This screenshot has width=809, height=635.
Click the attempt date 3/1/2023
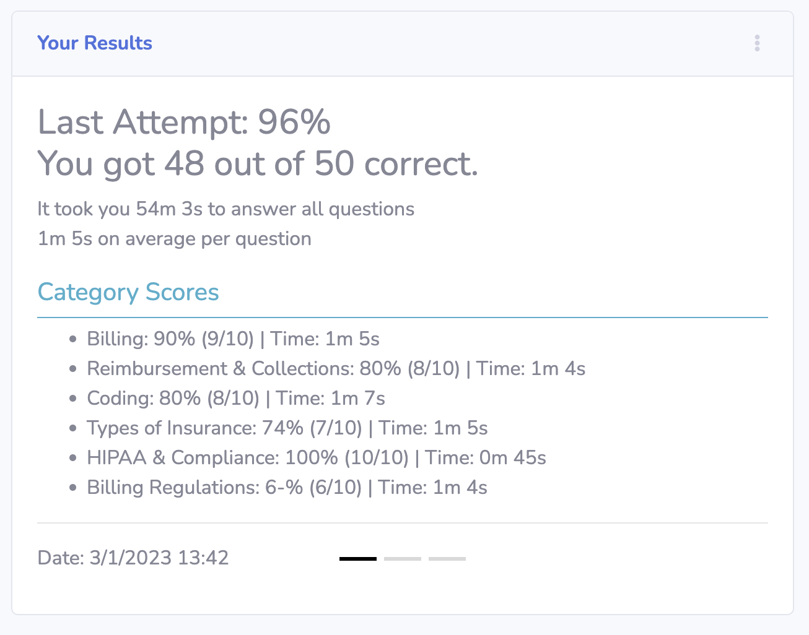click(x=133, y=558)
